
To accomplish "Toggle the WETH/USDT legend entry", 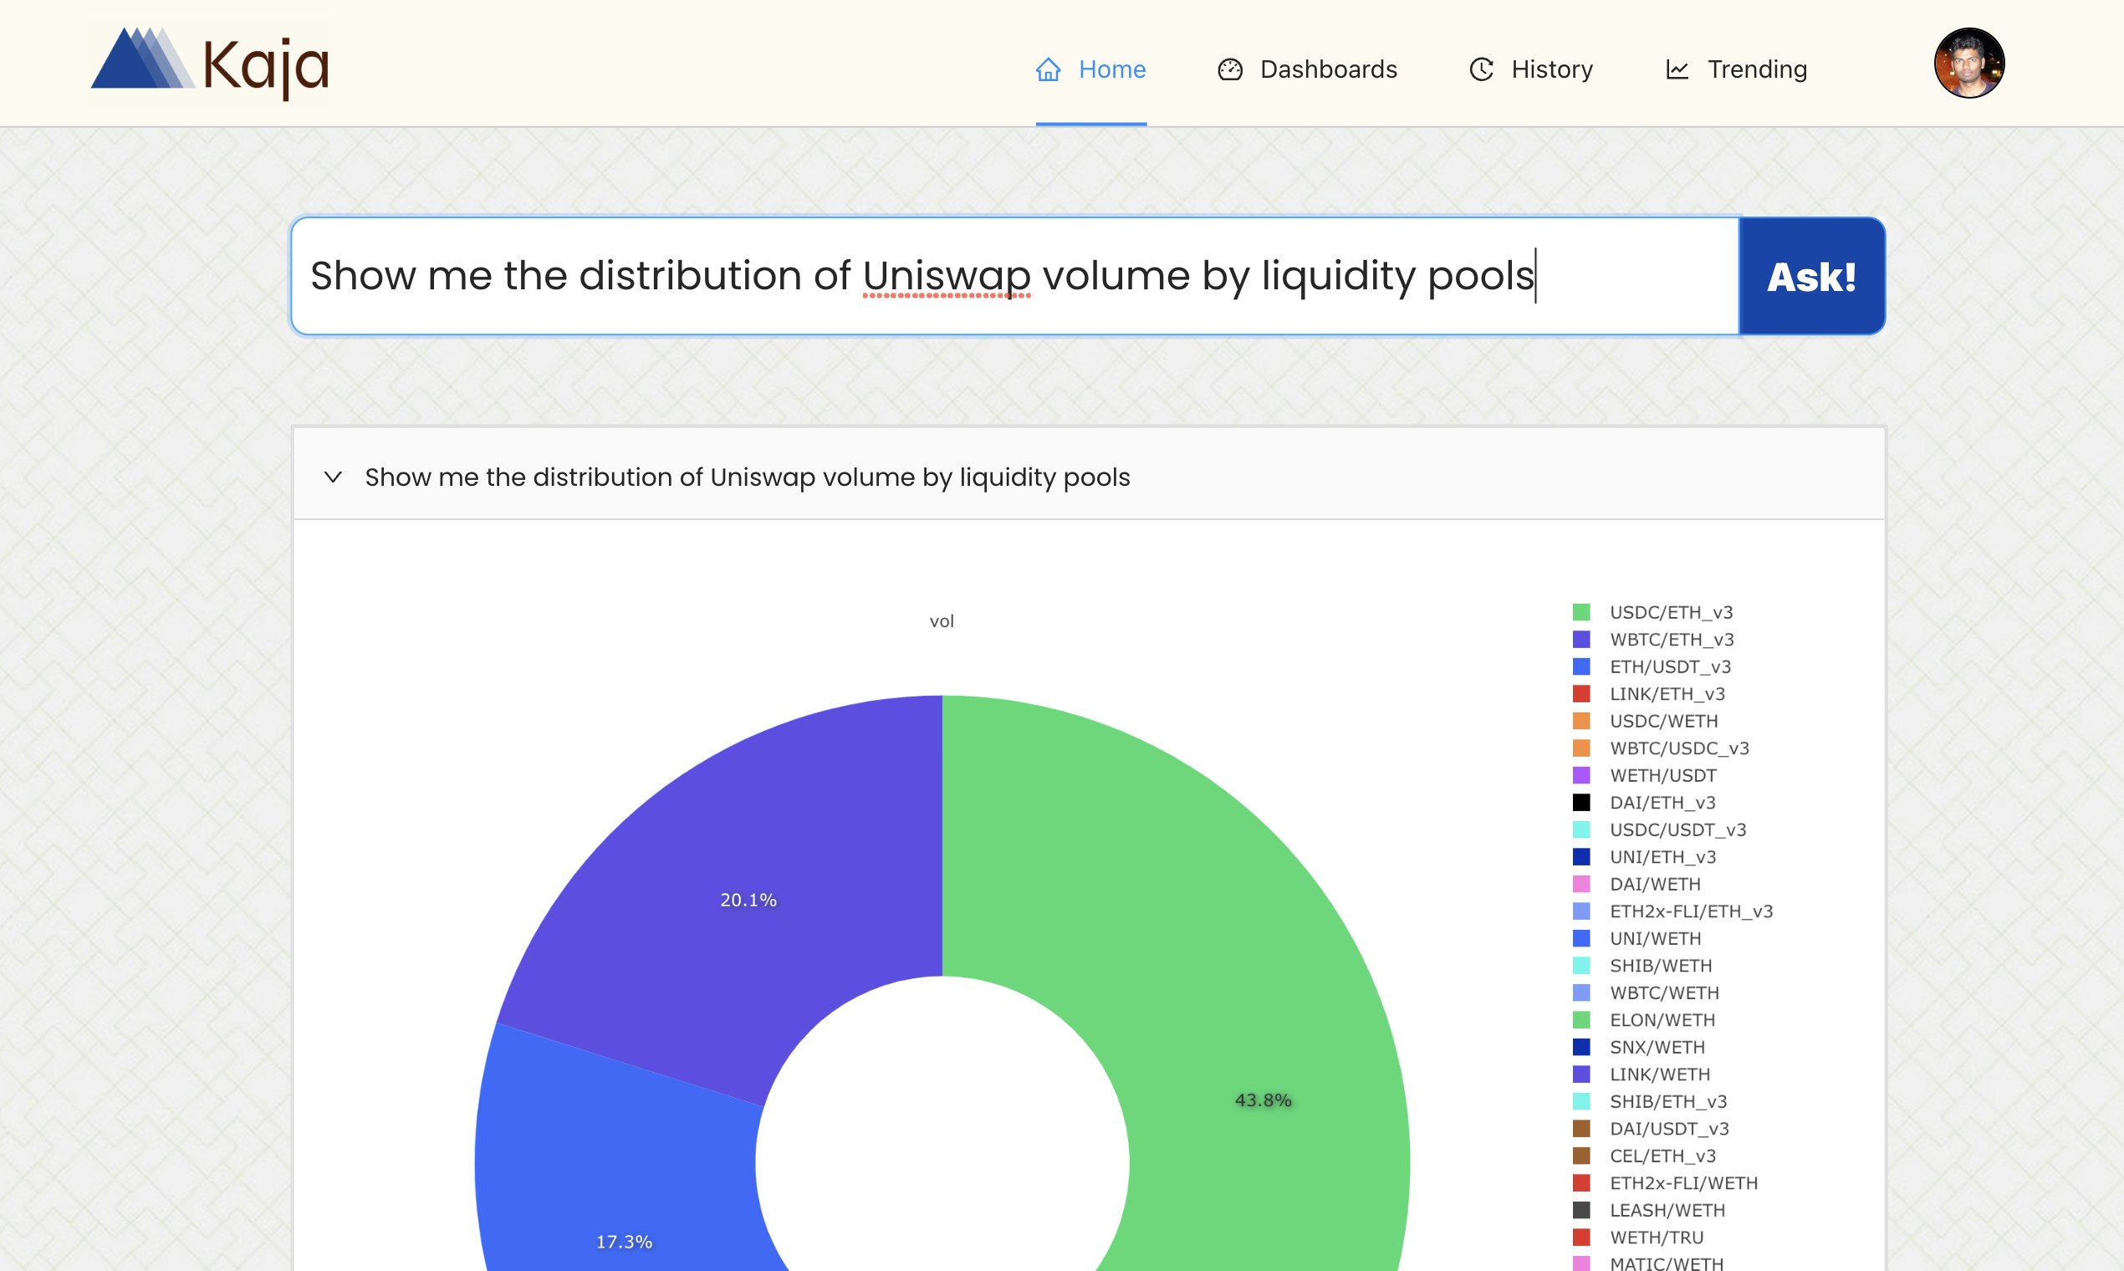I will (1644, 775).
